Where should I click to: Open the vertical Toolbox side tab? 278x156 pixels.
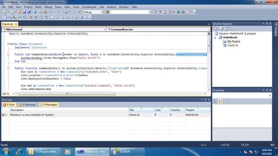tap(276, 30)
